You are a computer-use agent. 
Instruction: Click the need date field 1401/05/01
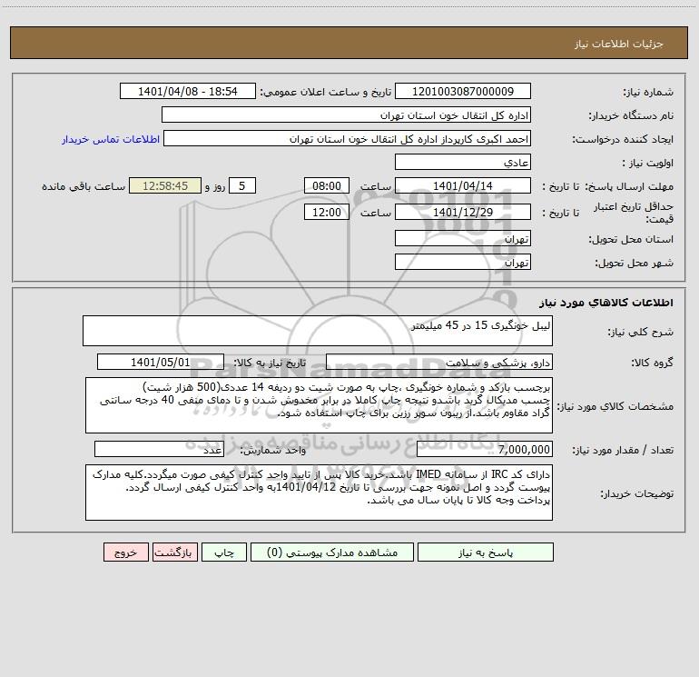pyautogui.click(x=161, y=362)
